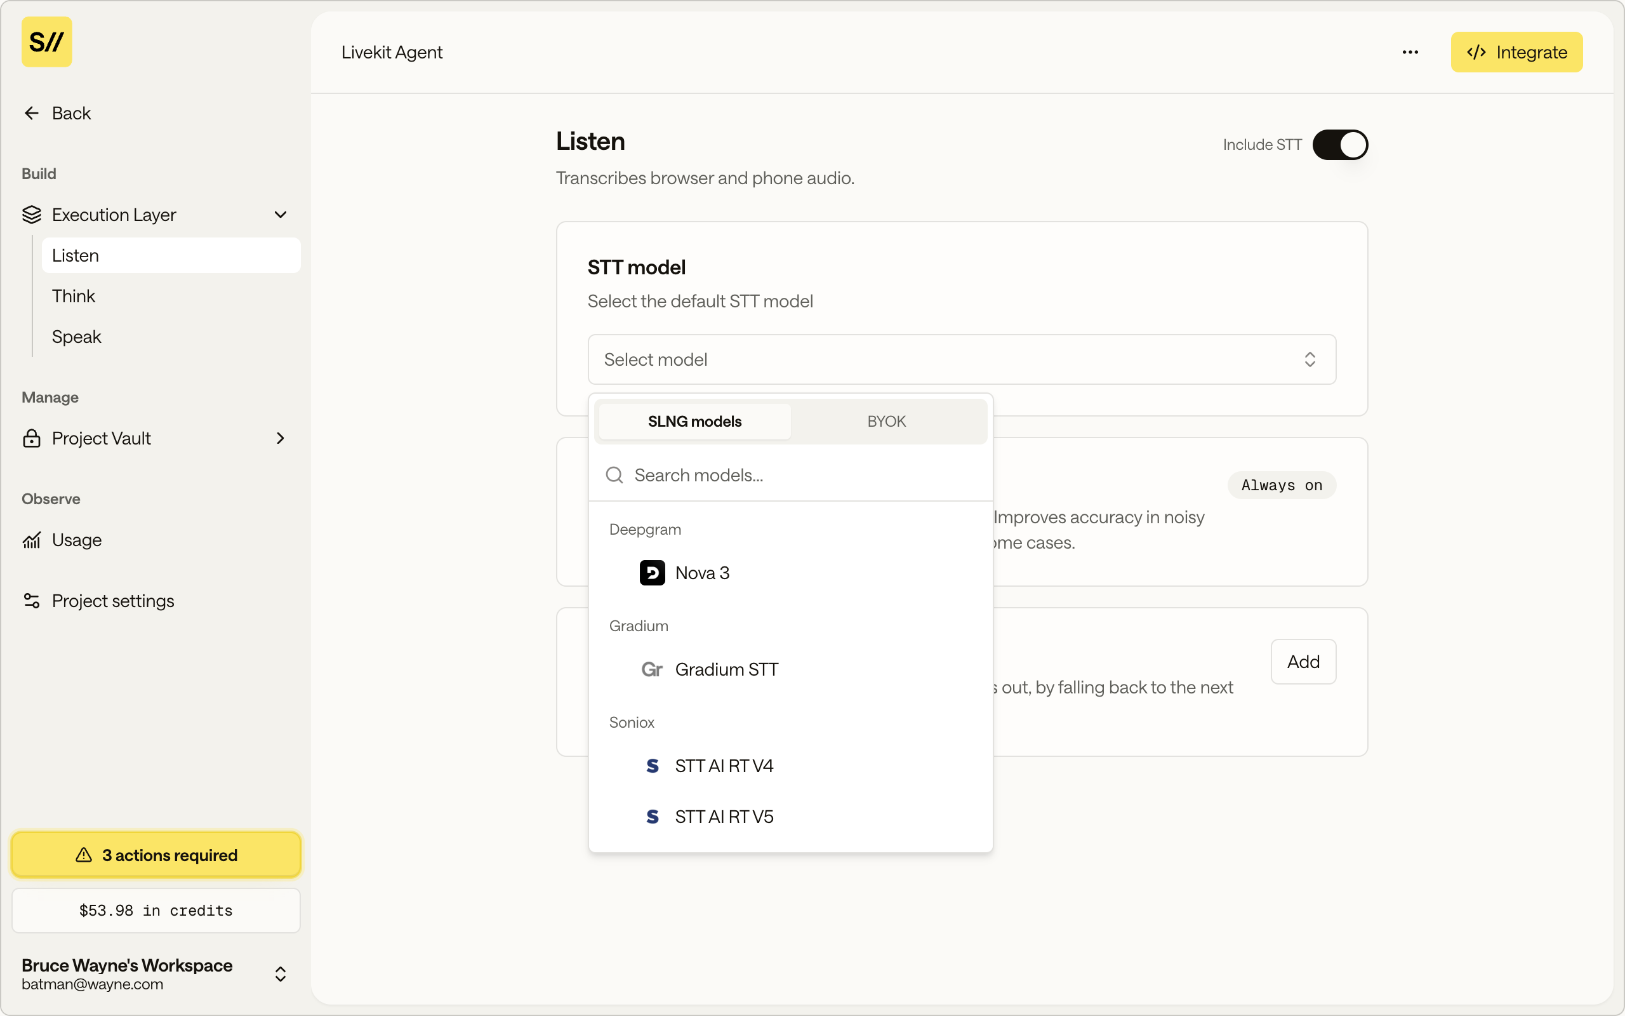Image resolution: width=1625 pixels, height=1016 pixels.
Task: Click the Integrate code brackets icon
Action: click(1476, 51)
